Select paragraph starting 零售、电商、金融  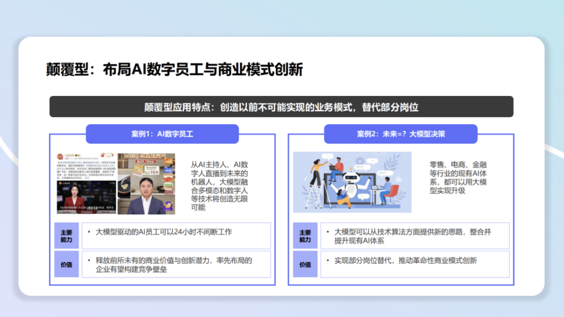458,178
